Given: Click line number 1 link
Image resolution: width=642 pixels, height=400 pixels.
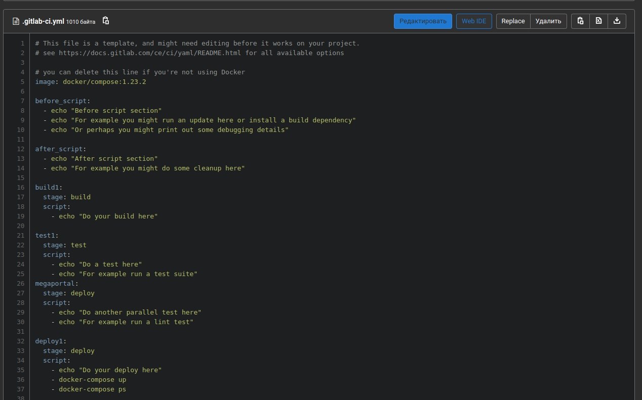Looking at the screenshot, I should (x=22, y=43).
